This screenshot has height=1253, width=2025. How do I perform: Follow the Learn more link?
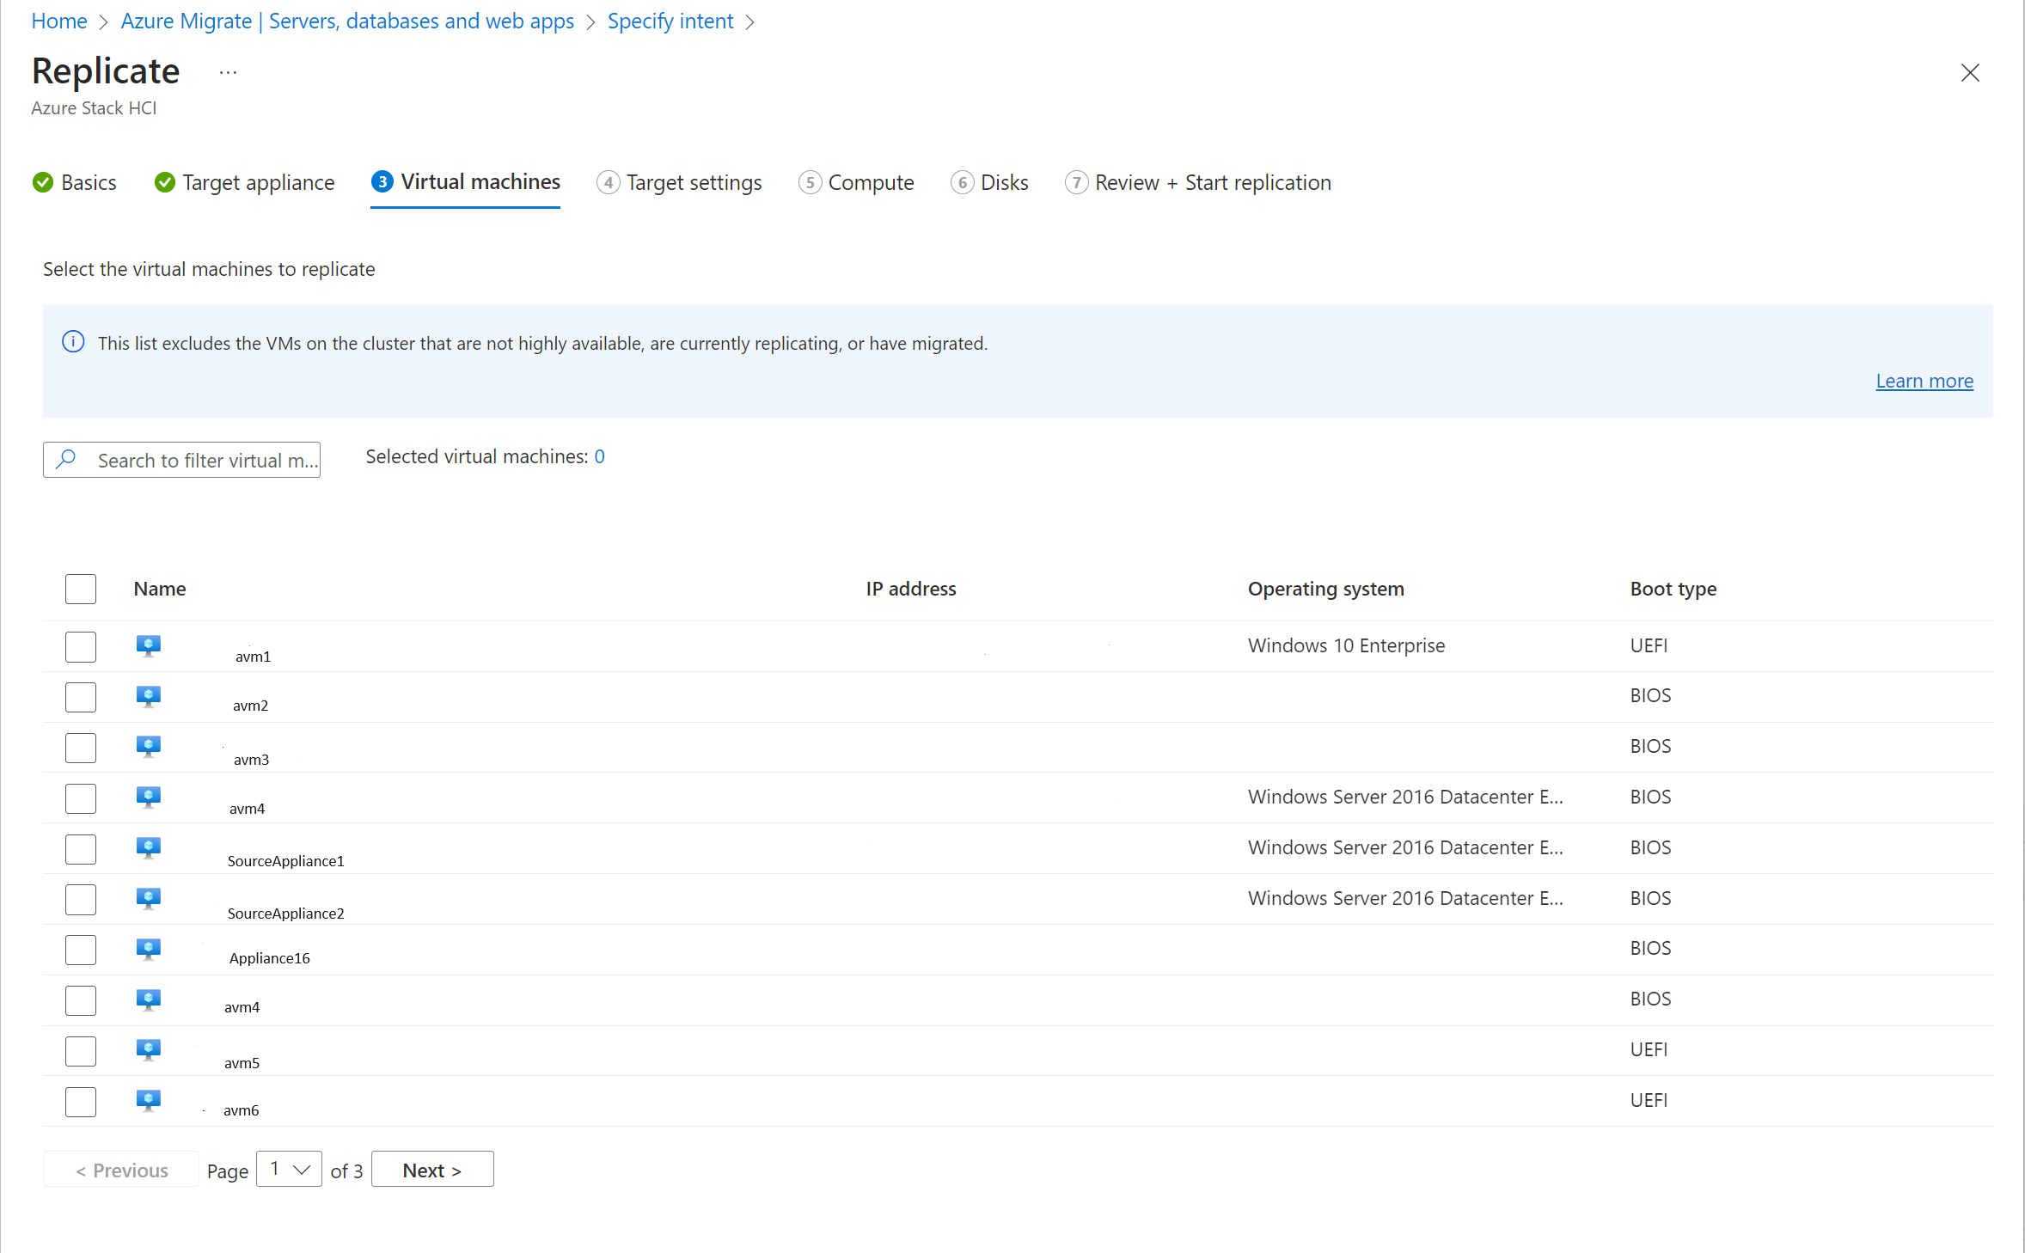point(1924,381)
